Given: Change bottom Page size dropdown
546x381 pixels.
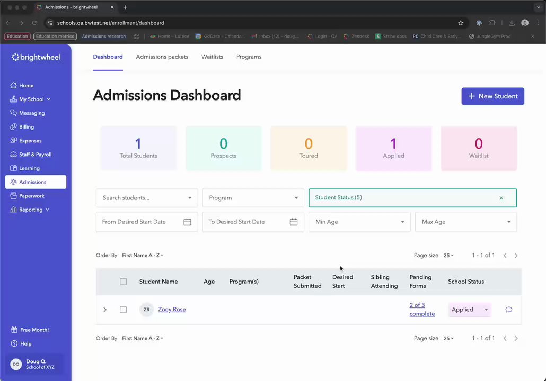Looking at the screenshot, I should click(x=448, y=338).
